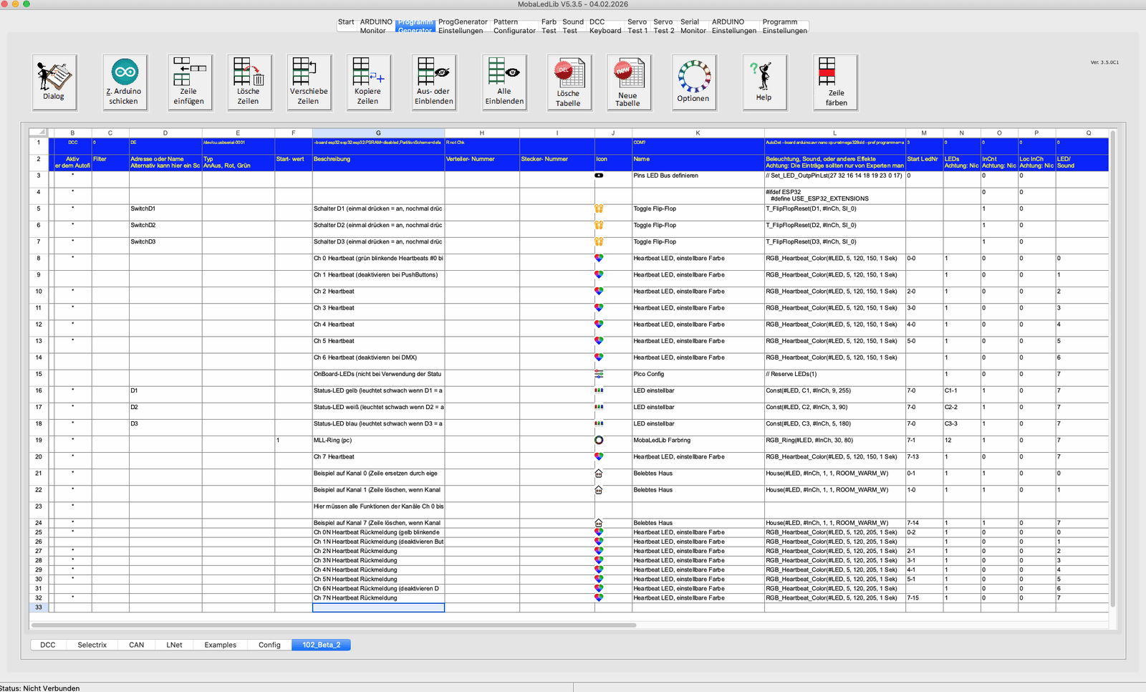Select the Config sheet tab
This screenshot has width=1146, height=692.
269,645
